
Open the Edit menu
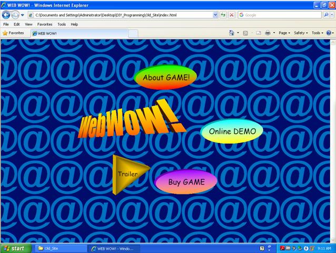pyautogui.click(x=17, y=24)
